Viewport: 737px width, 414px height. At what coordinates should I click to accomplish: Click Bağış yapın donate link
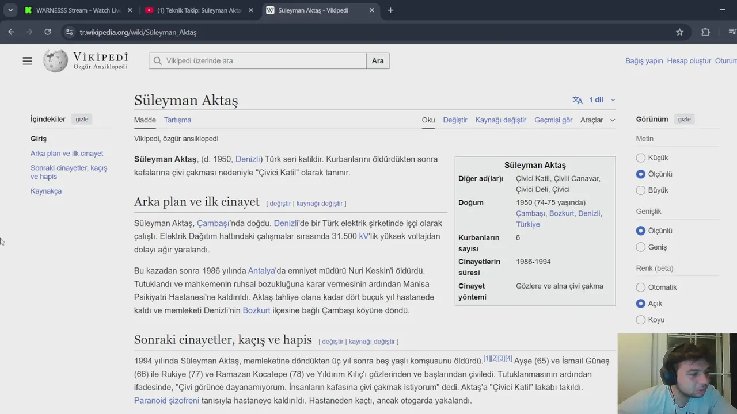point(644,61)
